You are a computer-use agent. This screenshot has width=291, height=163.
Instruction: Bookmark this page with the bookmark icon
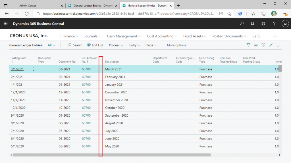[x=278, y=45]
